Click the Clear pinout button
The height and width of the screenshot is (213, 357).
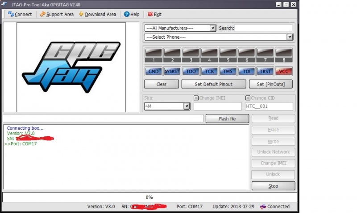click(162, 84)
